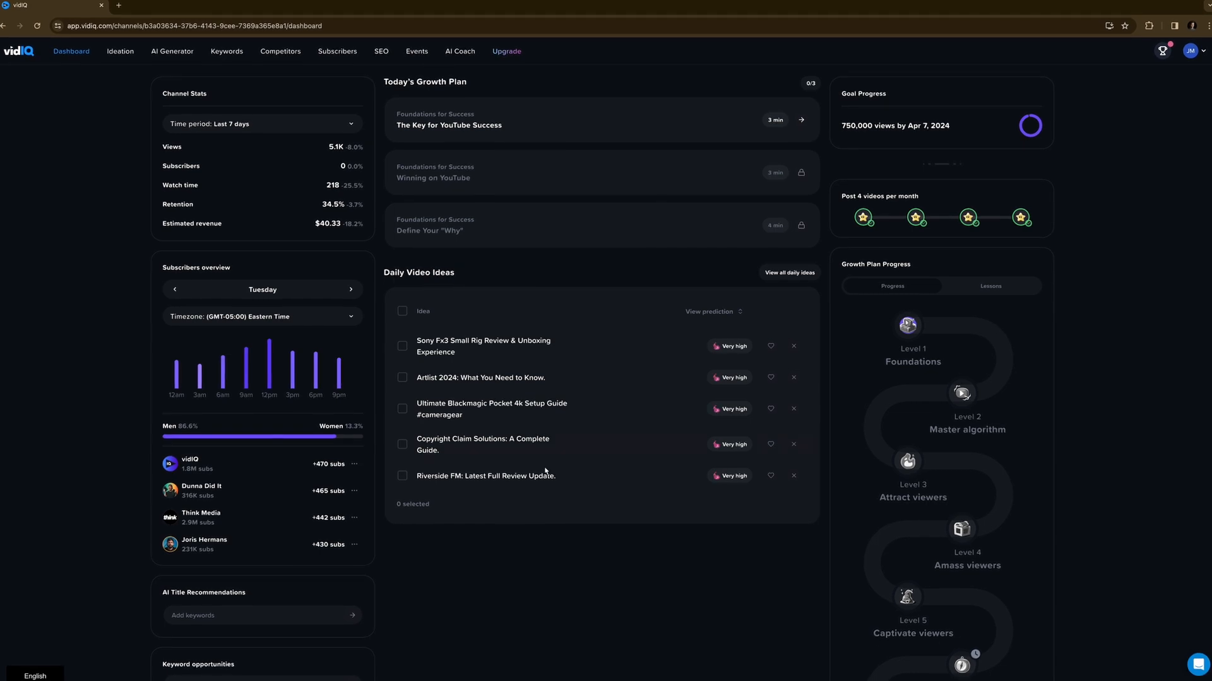This screenshot has height=681, width=1212.
Task: Open The Key for YouTube Success lesson
Action: coord(601,120)
